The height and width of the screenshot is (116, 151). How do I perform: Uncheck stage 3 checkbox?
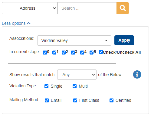[x=73, y=53]
